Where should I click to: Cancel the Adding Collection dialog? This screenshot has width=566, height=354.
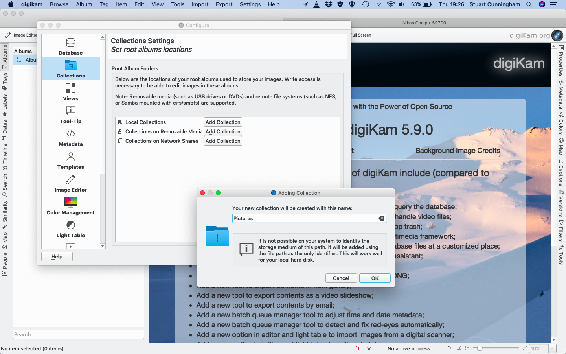coord(341,278)
